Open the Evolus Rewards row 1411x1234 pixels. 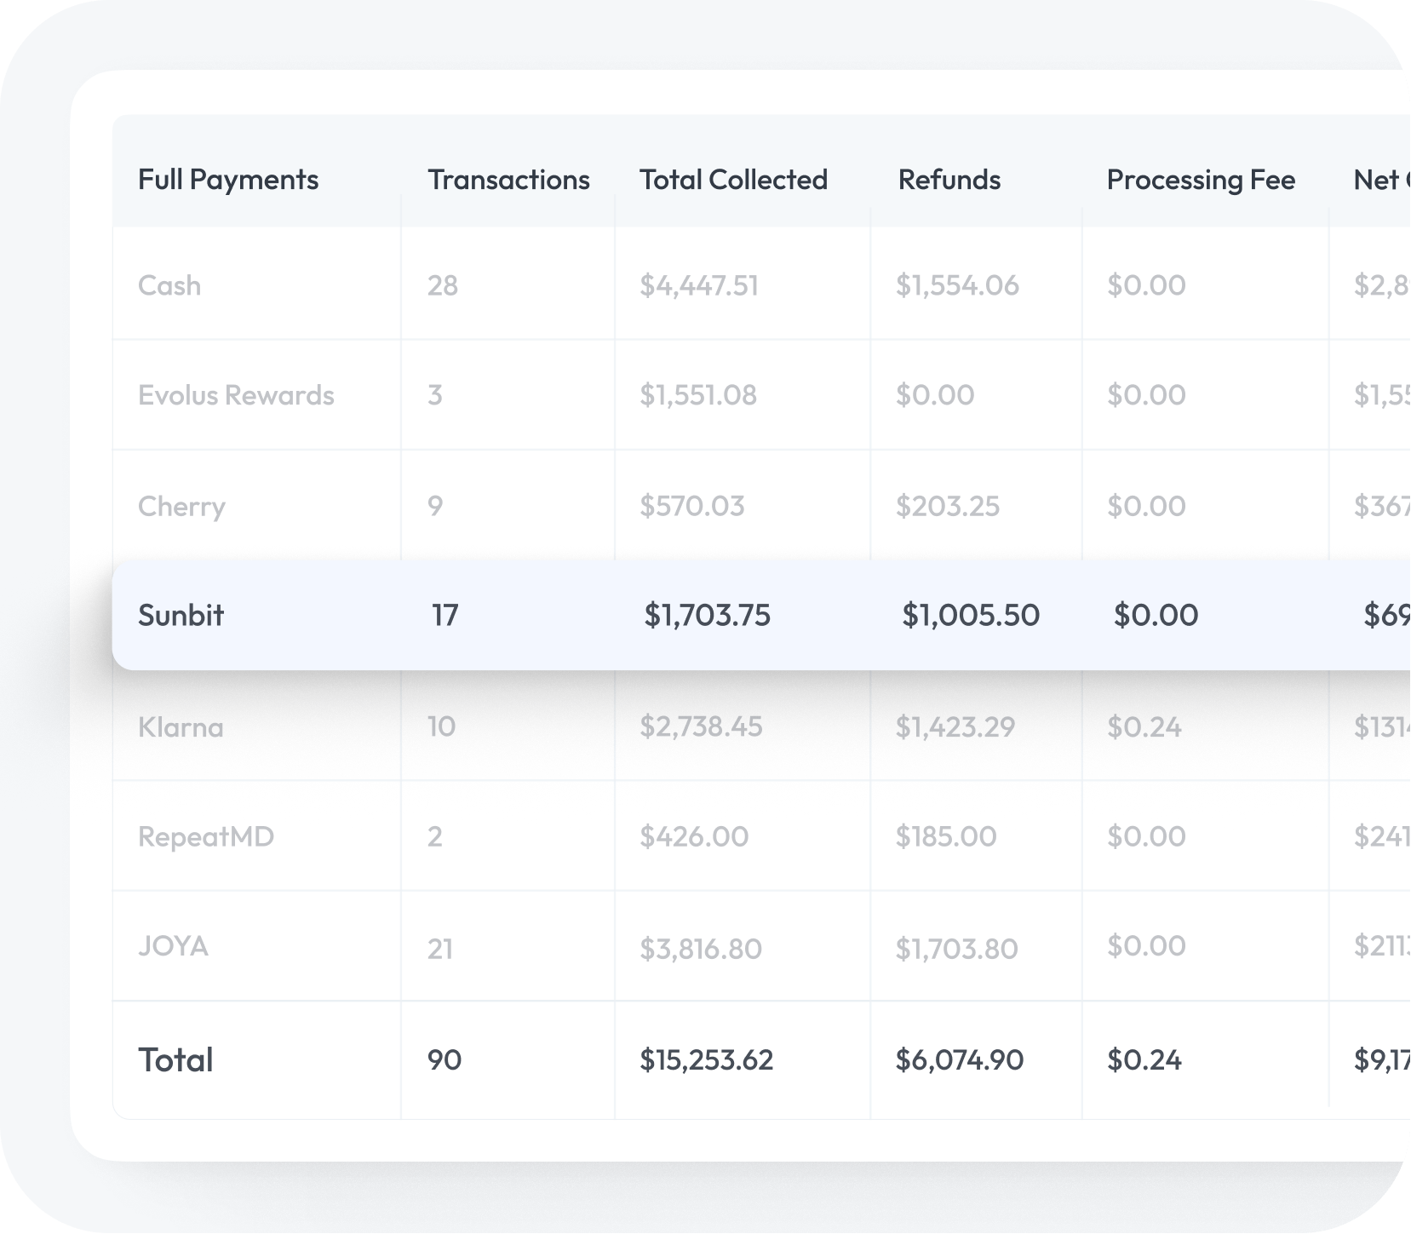[236, 395]
